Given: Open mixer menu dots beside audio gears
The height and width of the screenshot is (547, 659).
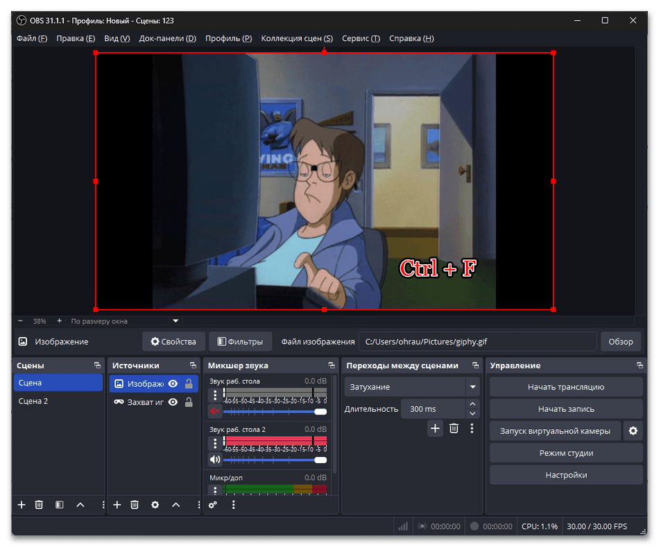Looking at the screenshot, I should click(x=233, y=505).
